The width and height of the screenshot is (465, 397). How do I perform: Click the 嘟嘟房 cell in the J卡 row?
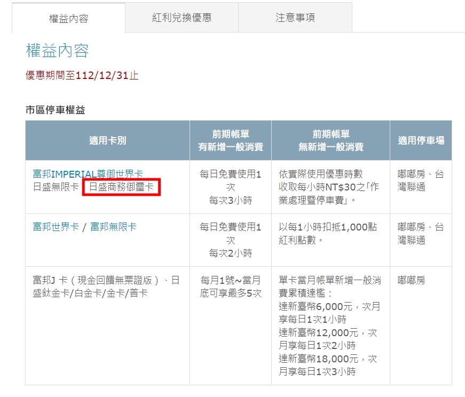pos(411,280)
